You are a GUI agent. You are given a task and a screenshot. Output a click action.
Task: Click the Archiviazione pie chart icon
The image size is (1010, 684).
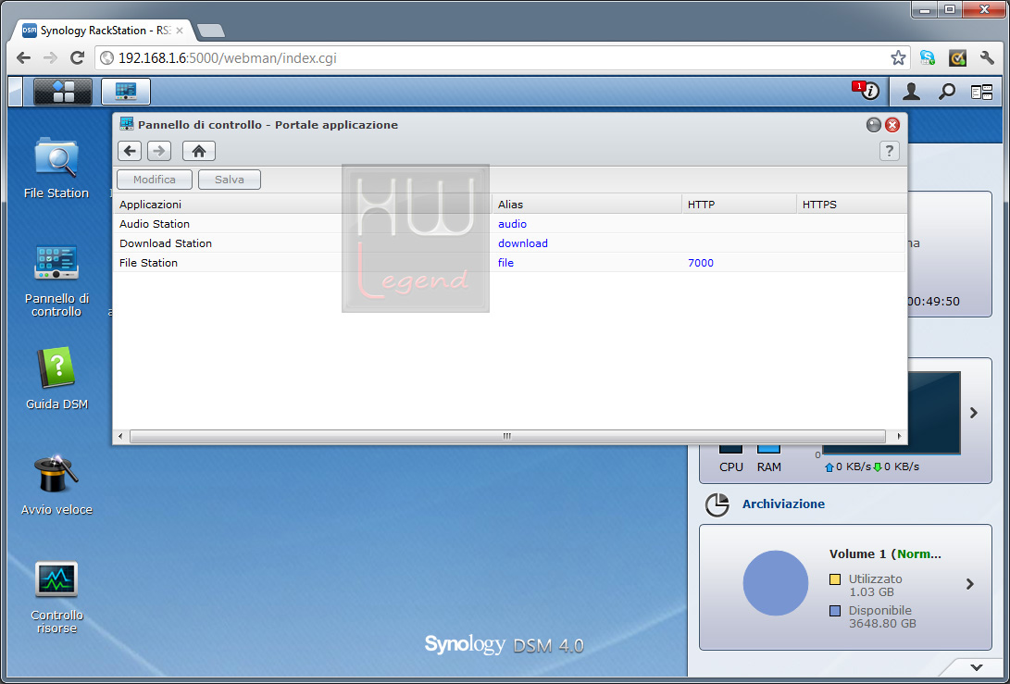coord(717,504)
